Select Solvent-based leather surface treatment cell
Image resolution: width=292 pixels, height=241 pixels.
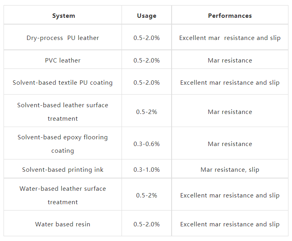click(x=63, y=112)
